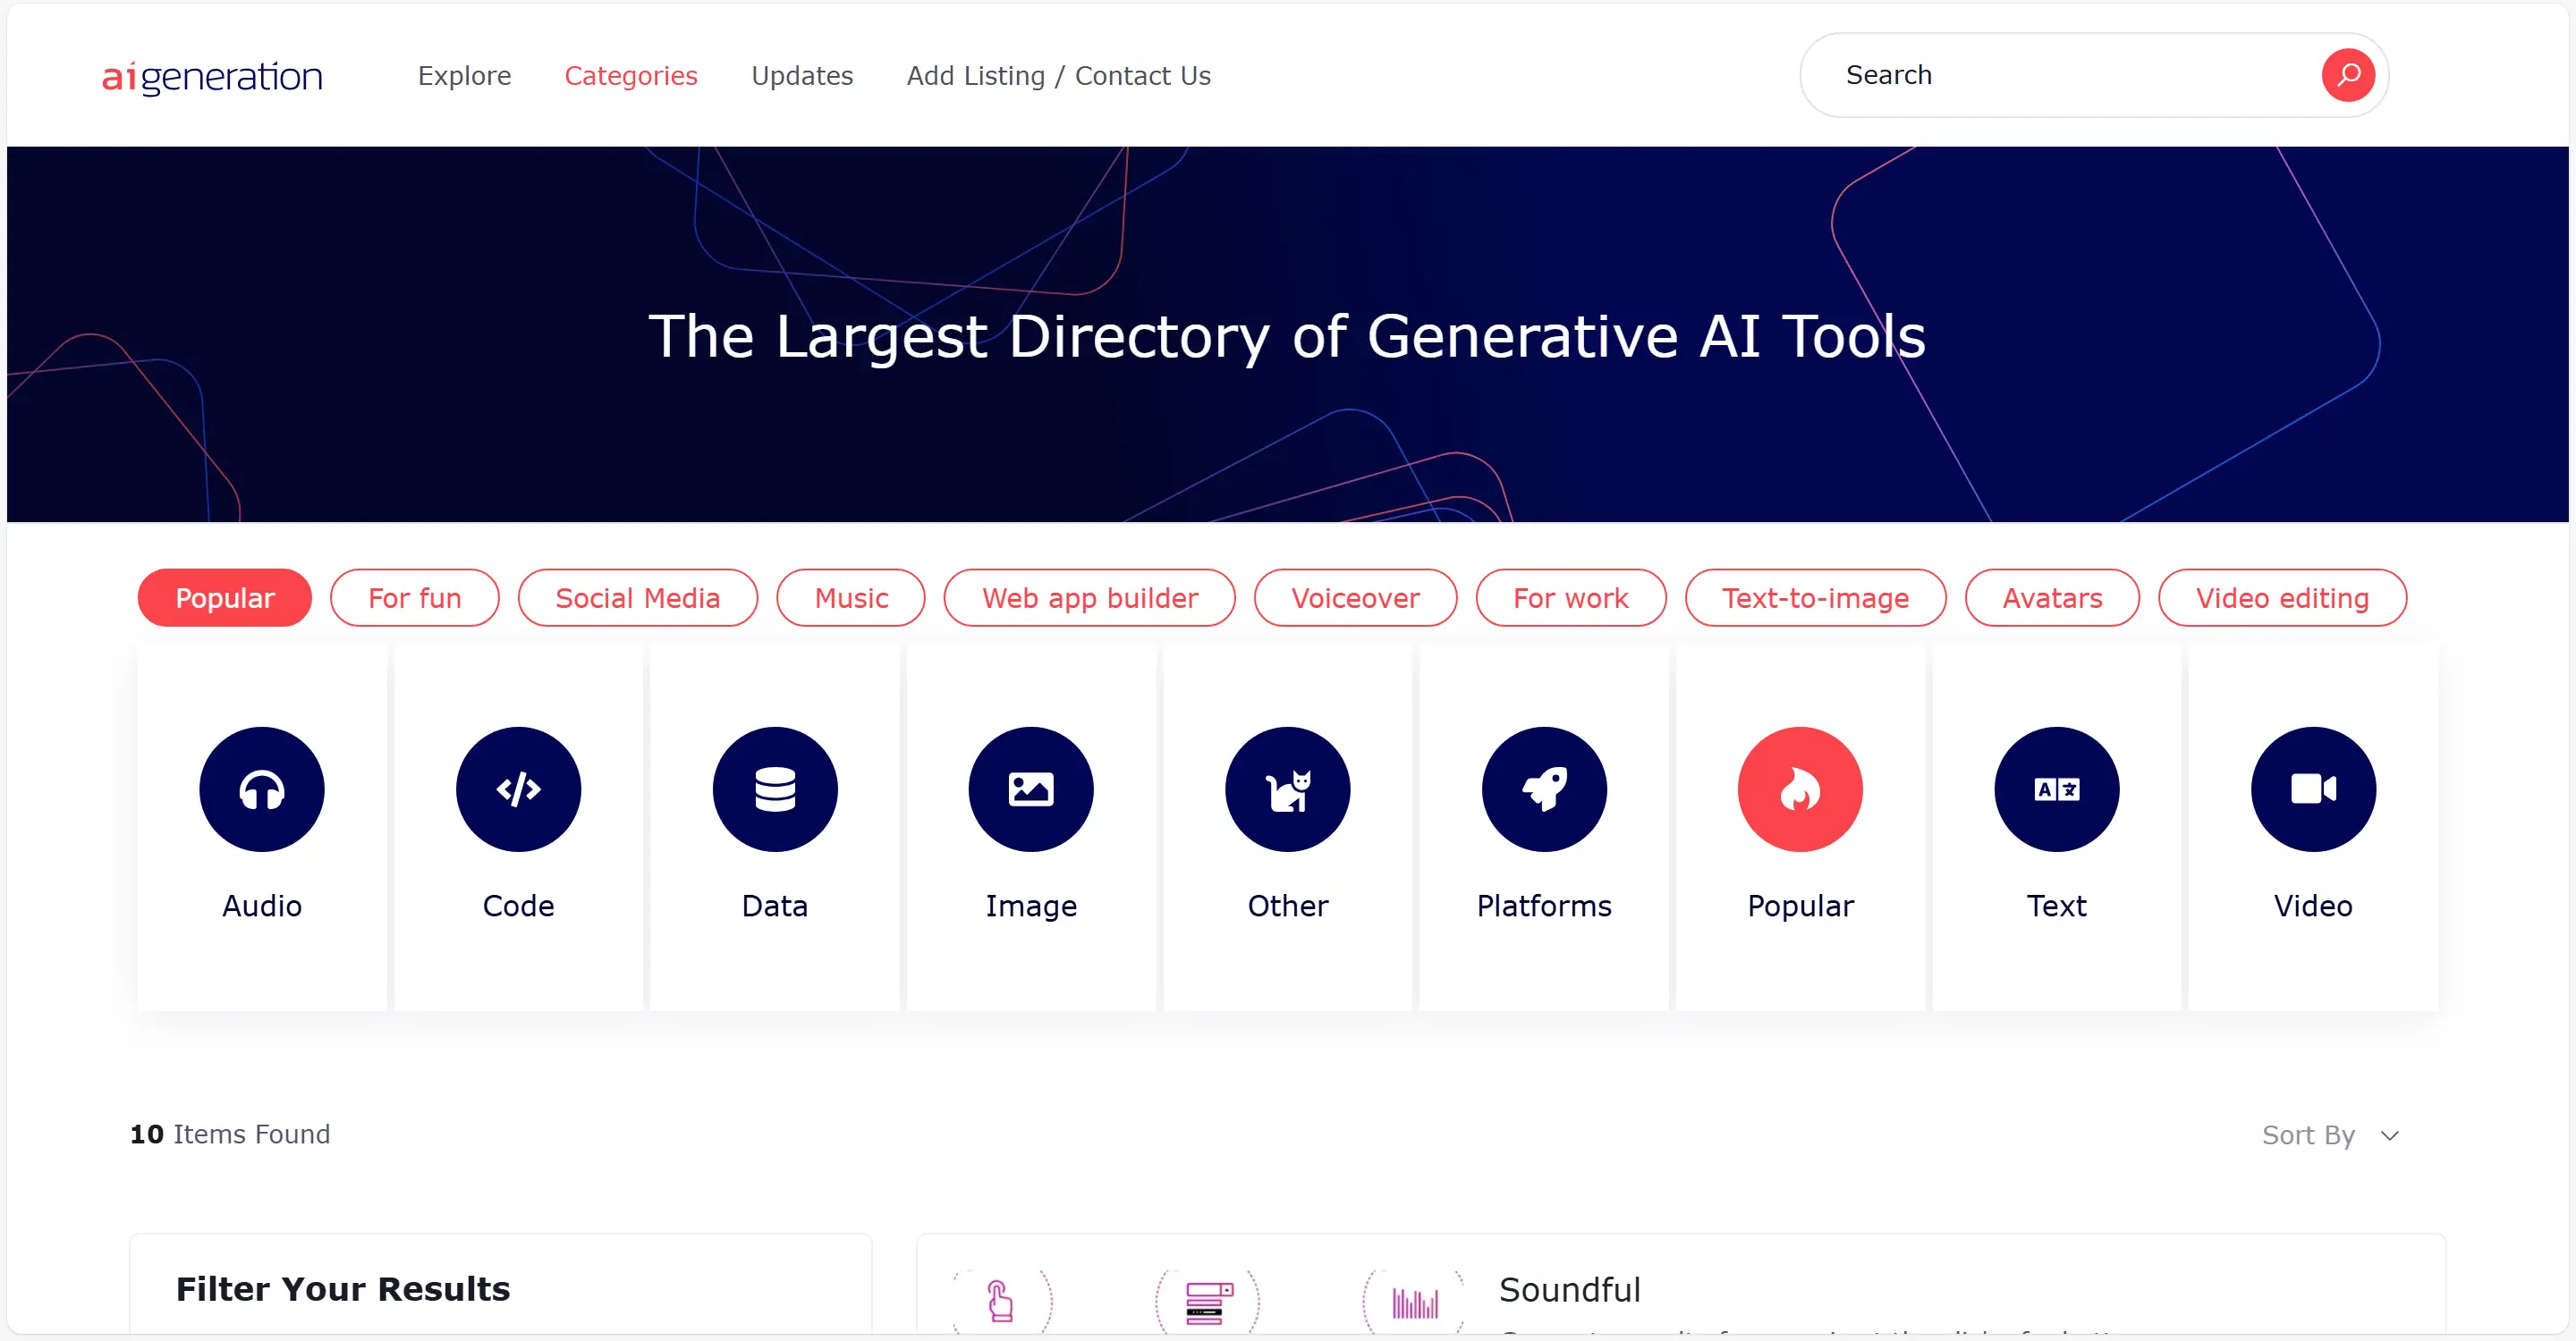
Task: Filter by Text-to-image tag
Action: point(1816,597)
